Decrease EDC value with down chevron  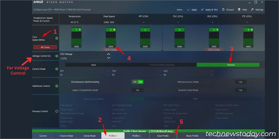point(212,75)
